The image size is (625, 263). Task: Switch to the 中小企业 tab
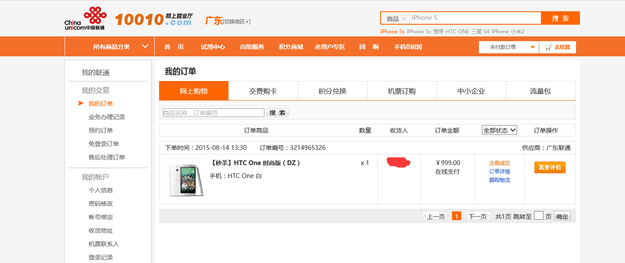[x=471, y=91]
